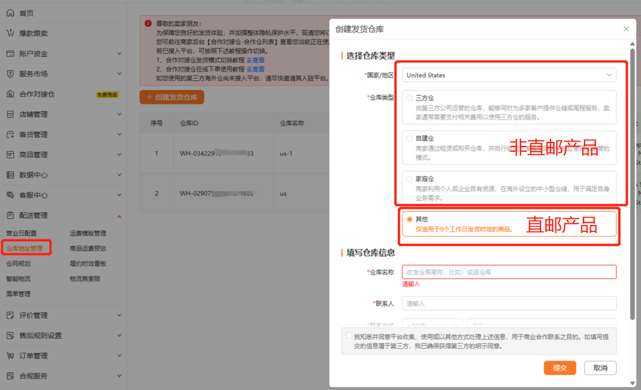Image resolution: width=641 pixels, height=390 pixels.
Task: Expand the 账户资金 sidebar menu
Action: [119, 54]
